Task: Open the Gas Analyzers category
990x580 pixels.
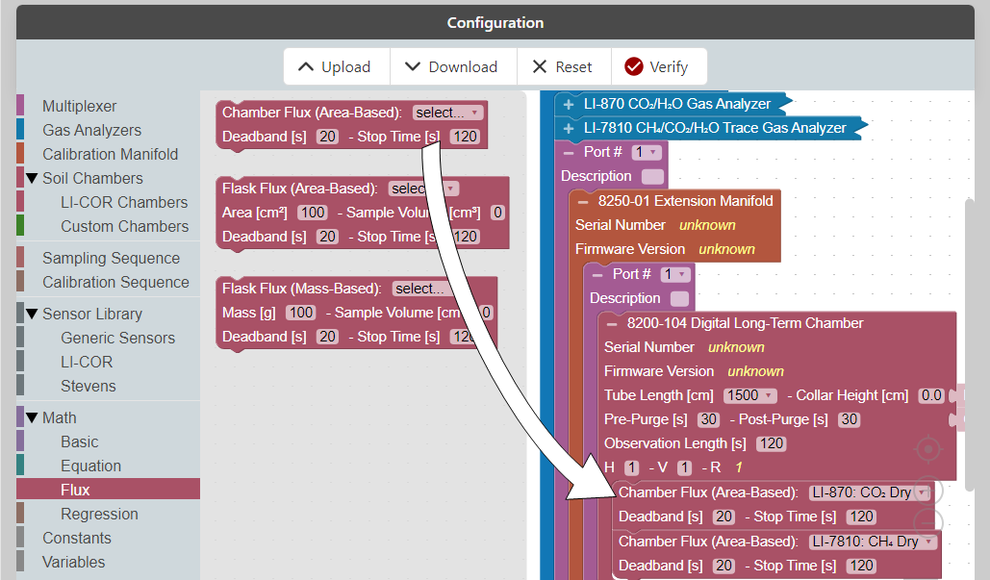Action: (108, 130)
